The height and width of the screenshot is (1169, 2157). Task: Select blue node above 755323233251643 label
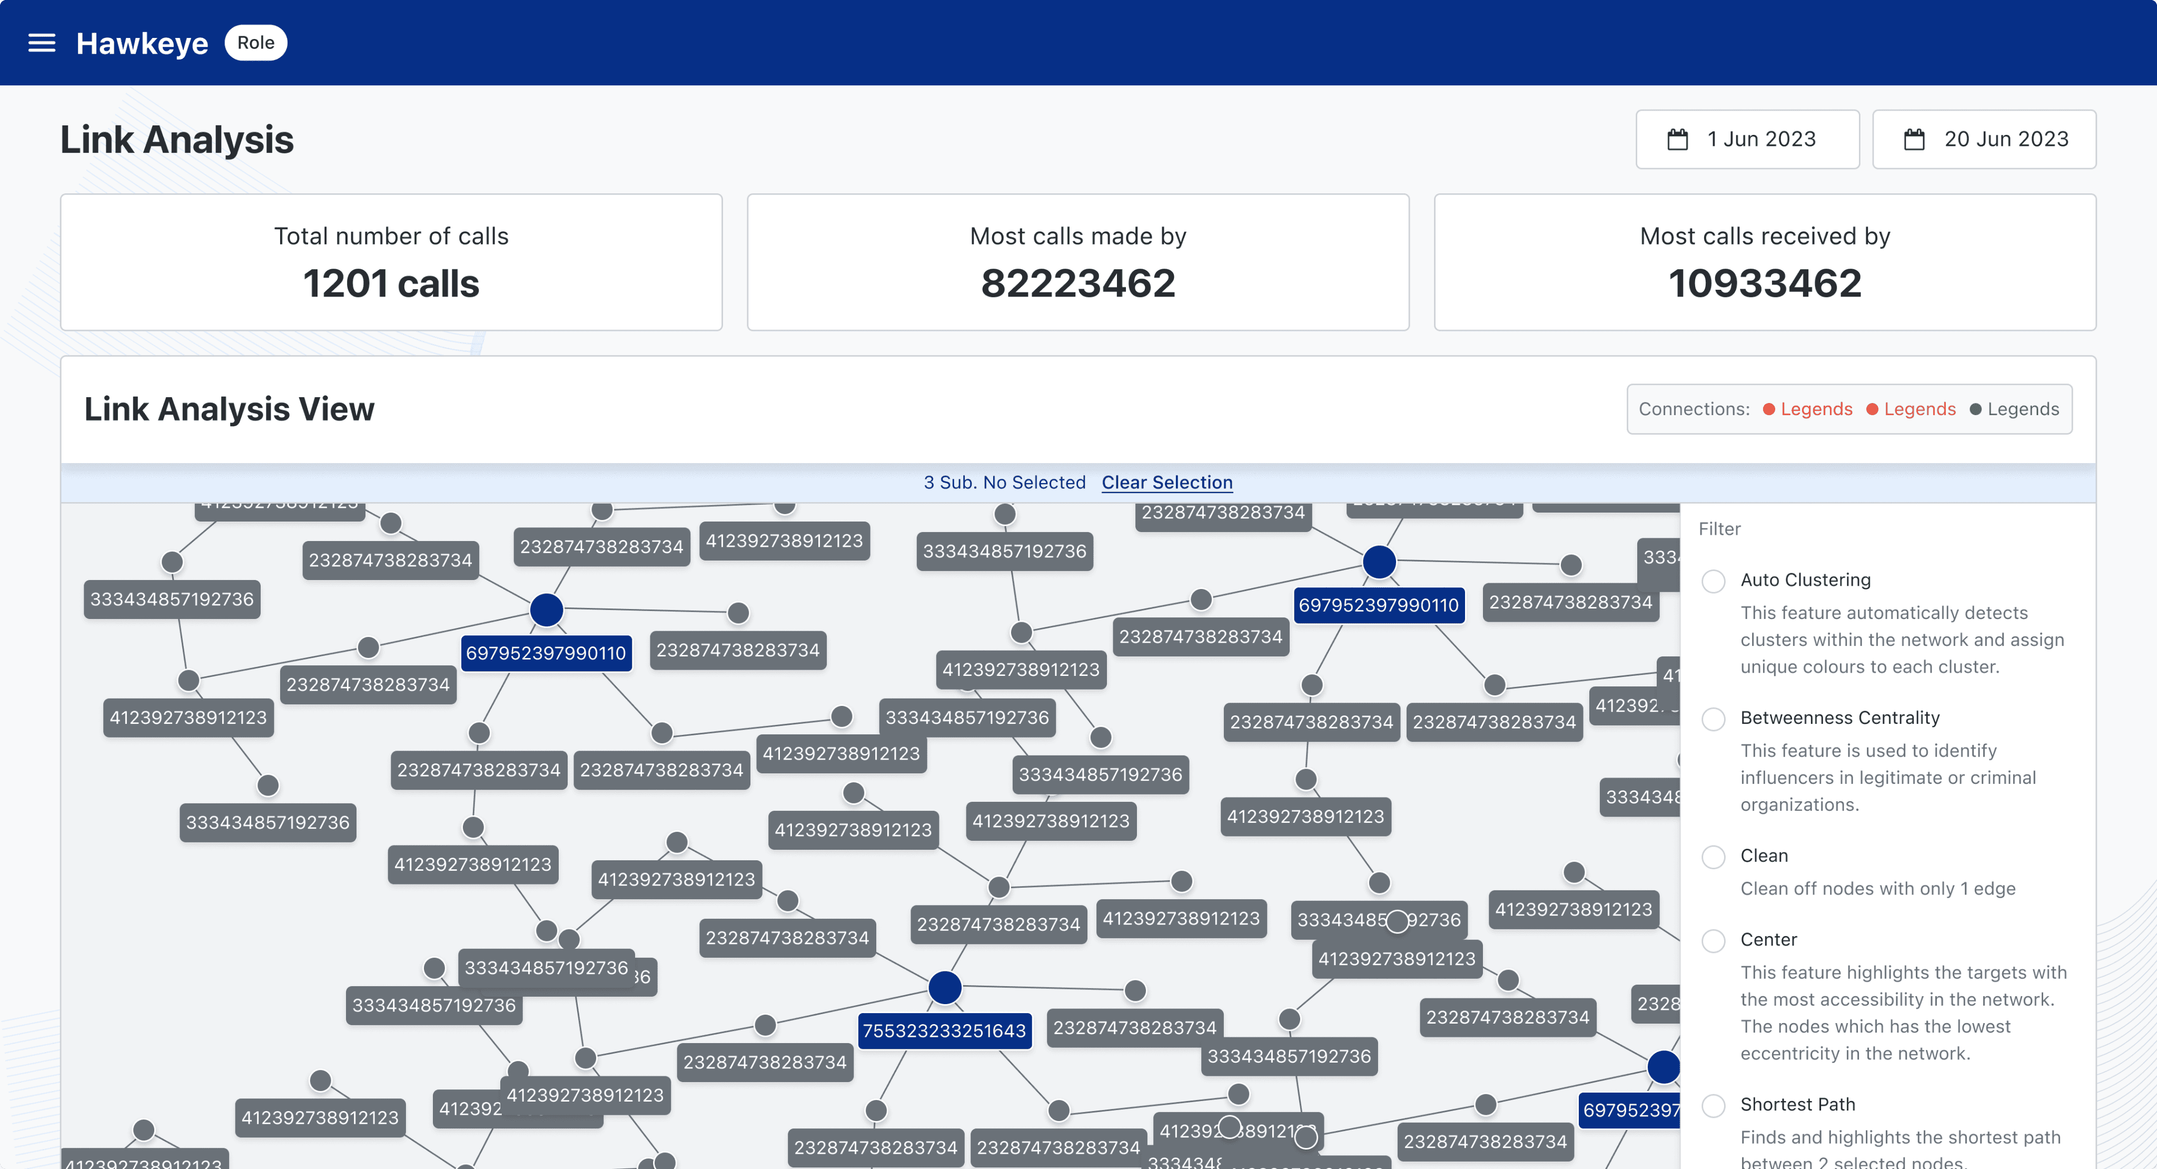click(x=945, y=987)
